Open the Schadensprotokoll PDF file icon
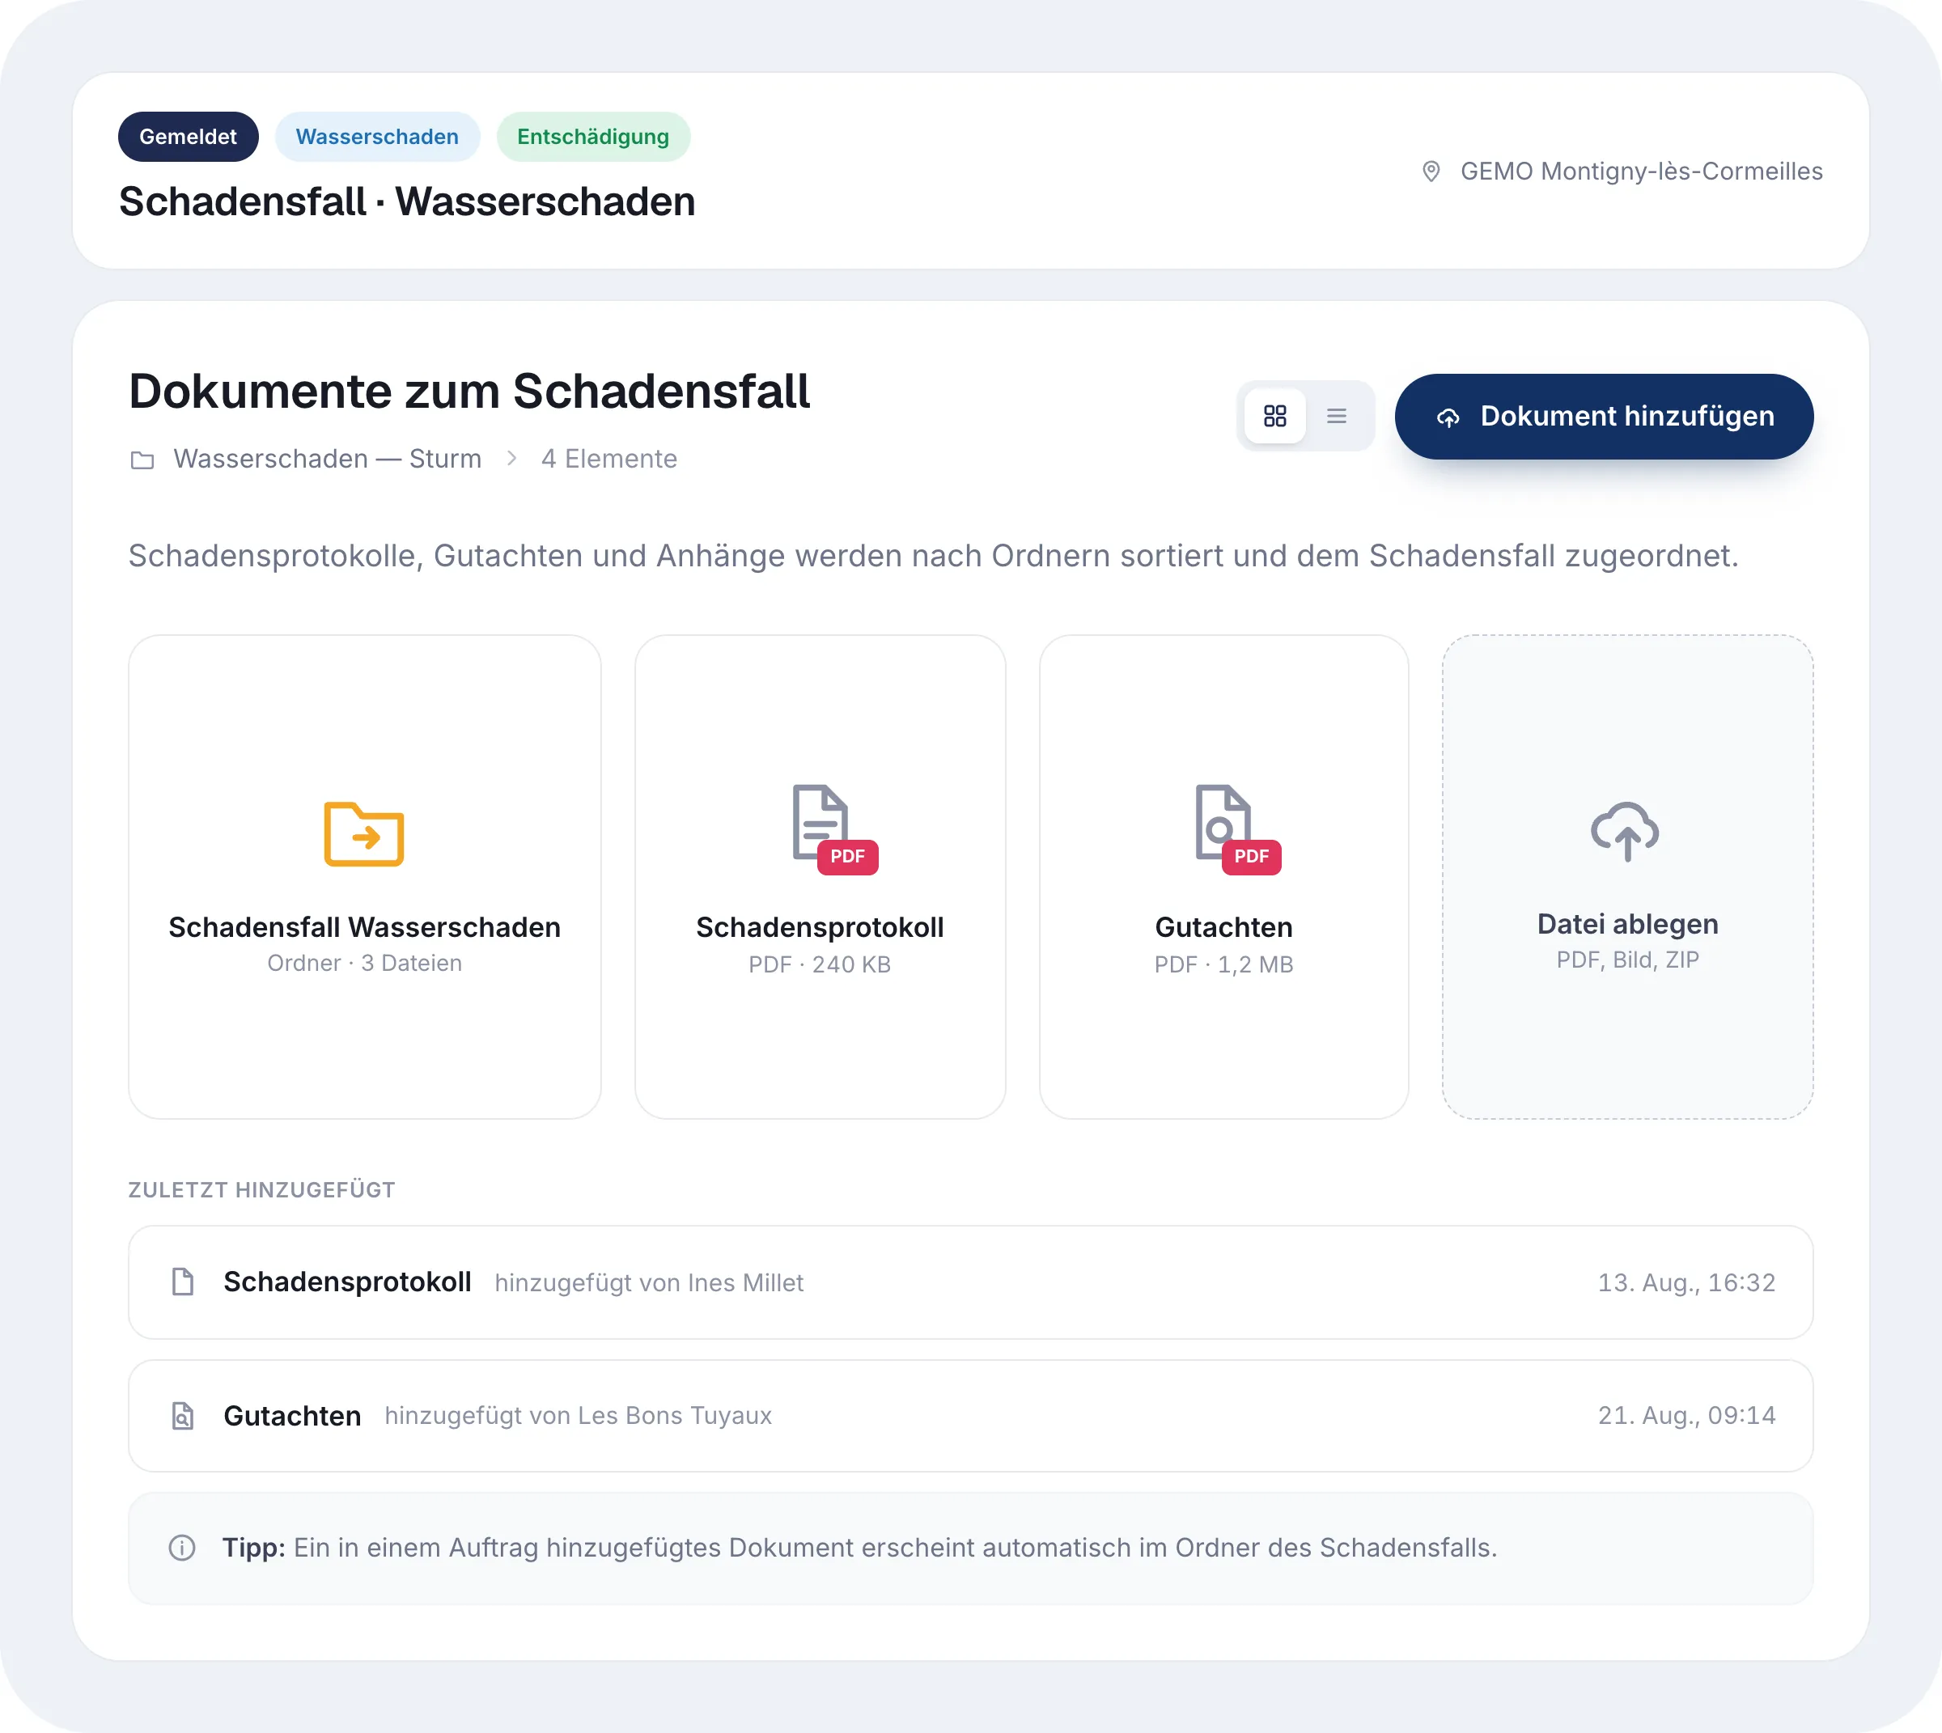This screenshot has width=1942, height=1733. click(833, 828)
